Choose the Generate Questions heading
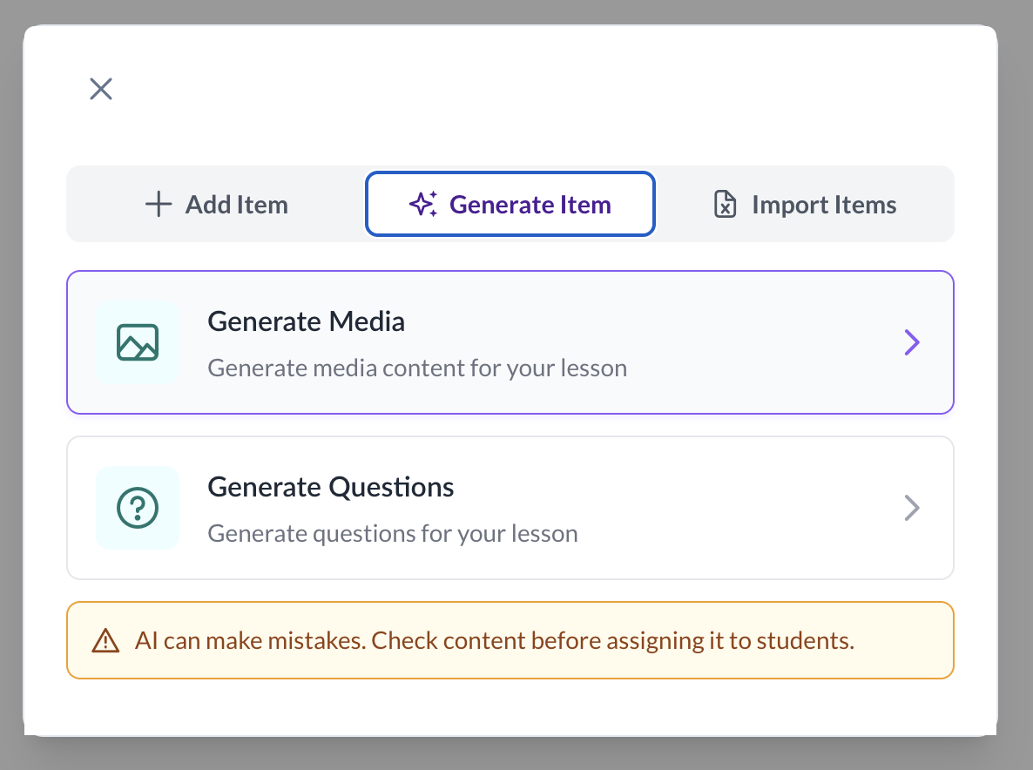 click(331, 488)
